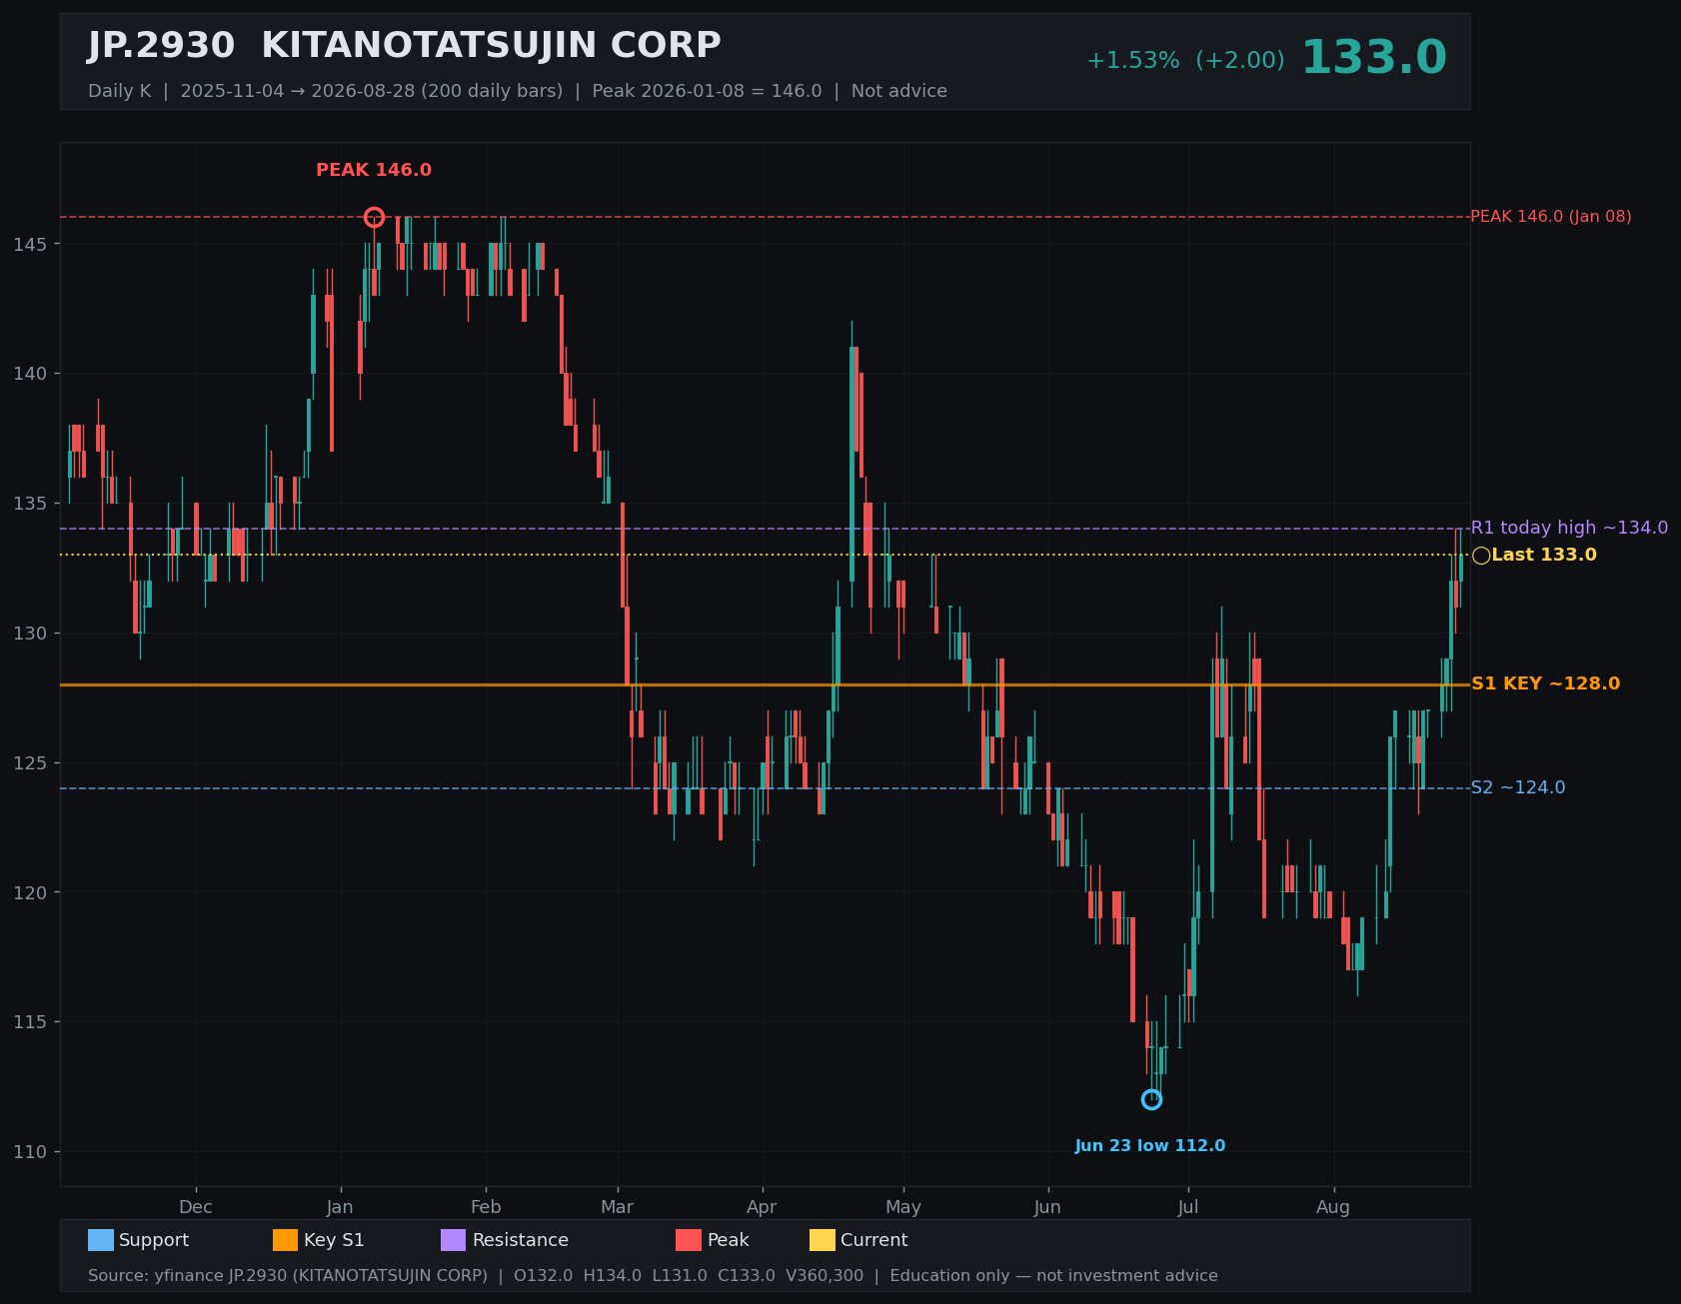
Task: Click the 'Last 133.0' label
Action: 1544,555
